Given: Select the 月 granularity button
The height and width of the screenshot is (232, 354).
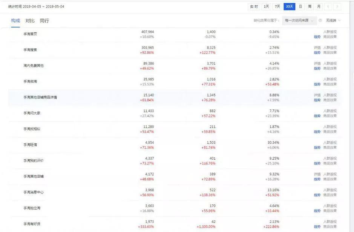Looking at the screenshot, I should [319, 6].
